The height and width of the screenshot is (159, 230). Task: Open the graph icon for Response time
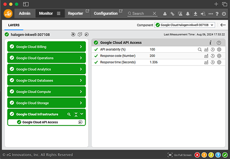point(206,62)
